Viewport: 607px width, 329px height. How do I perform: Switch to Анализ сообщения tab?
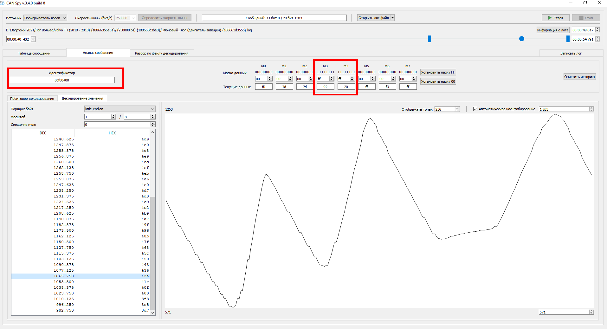(x=98, y=53)
